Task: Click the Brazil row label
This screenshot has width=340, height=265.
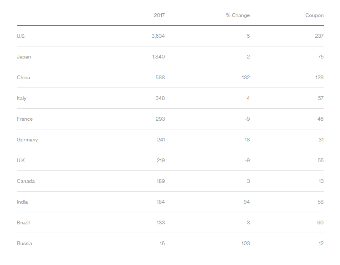Action: coord(23,223)
